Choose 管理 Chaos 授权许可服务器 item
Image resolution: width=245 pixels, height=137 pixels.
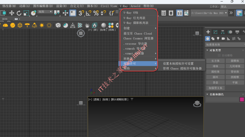point(182,69)
